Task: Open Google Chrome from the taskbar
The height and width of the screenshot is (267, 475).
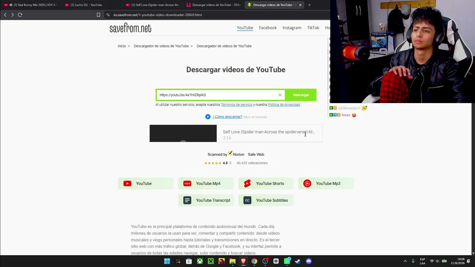Action: tap(254, 261)
